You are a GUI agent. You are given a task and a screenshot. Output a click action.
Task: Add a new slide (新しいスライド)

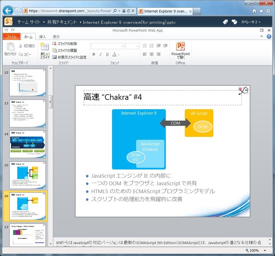pos(45,51)
